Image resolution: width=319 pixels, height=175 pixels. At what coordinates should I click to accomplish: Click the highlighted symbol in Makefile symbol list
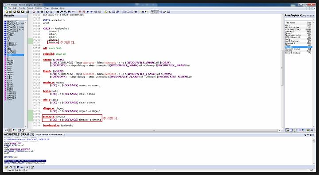16,55
